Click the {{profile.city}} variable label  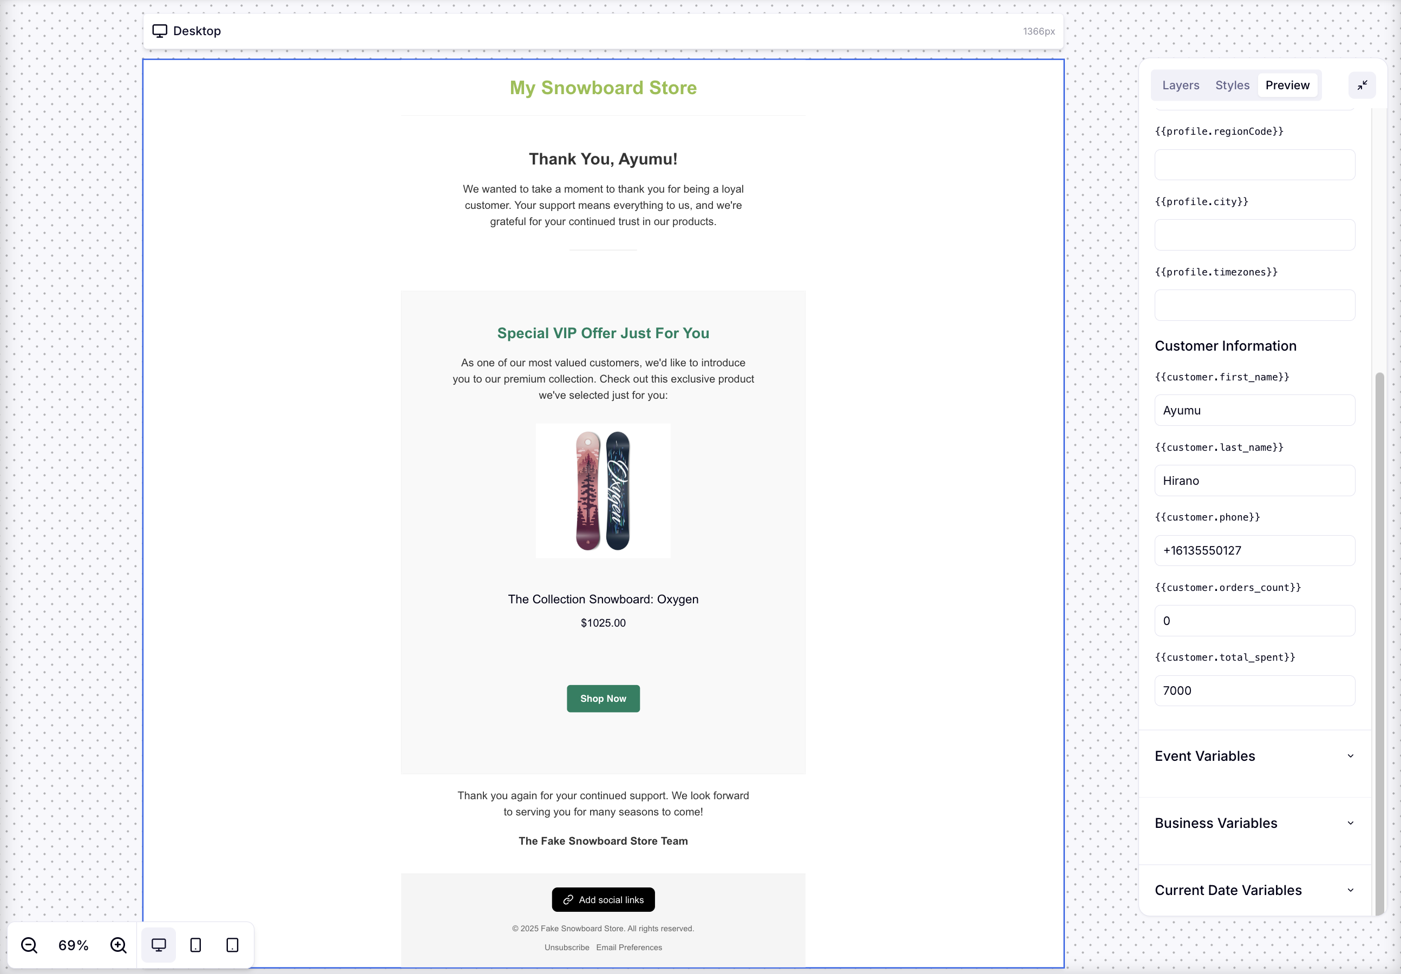(1201, 202)
